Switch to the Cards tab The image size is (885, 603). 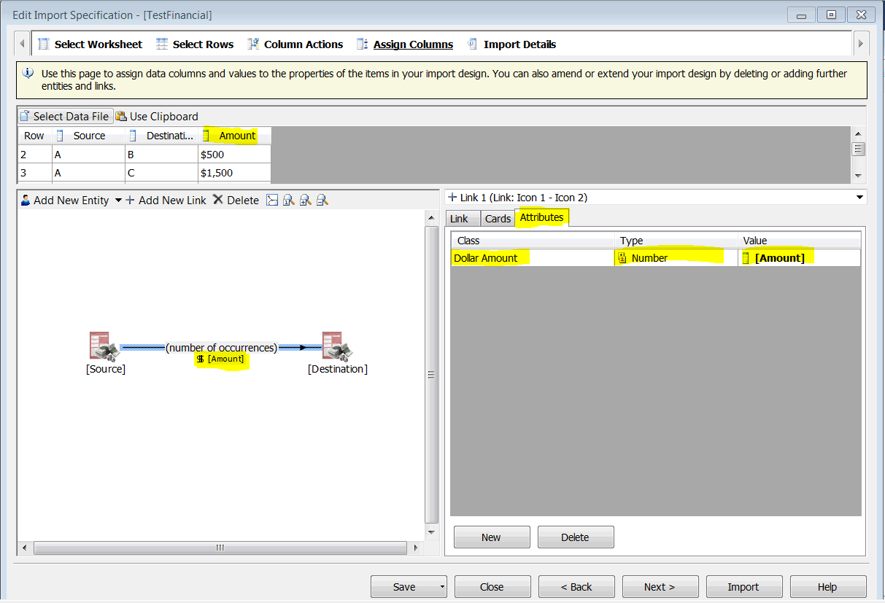point(498,218)
